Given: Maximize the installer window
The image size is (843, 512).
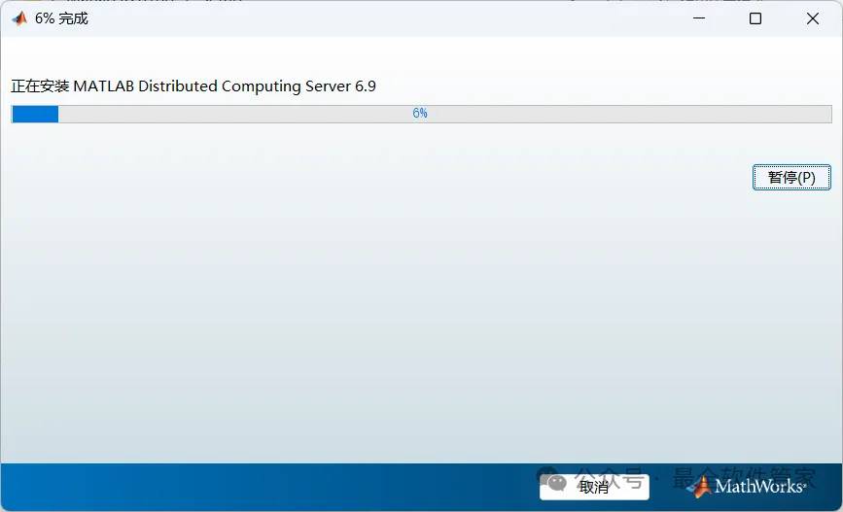Looking at the screenshot, I should coord(755,18).
